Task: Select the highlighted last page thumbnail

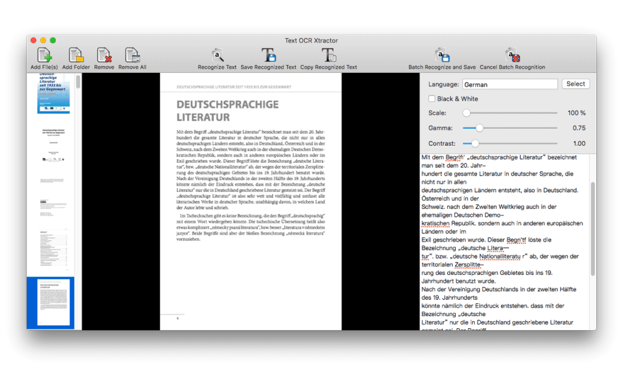Action: 52,301
